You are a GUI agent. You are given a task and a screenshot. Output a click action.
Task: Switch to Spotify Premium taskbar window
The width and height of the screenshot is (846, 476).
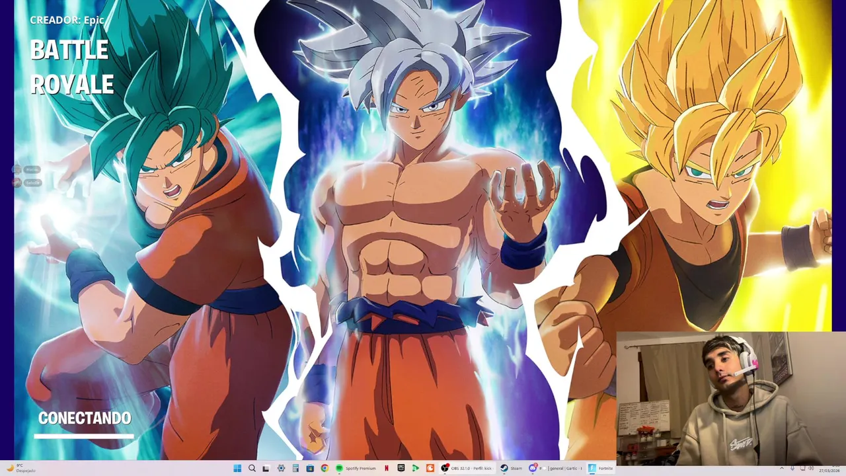(x=356, y=468)
